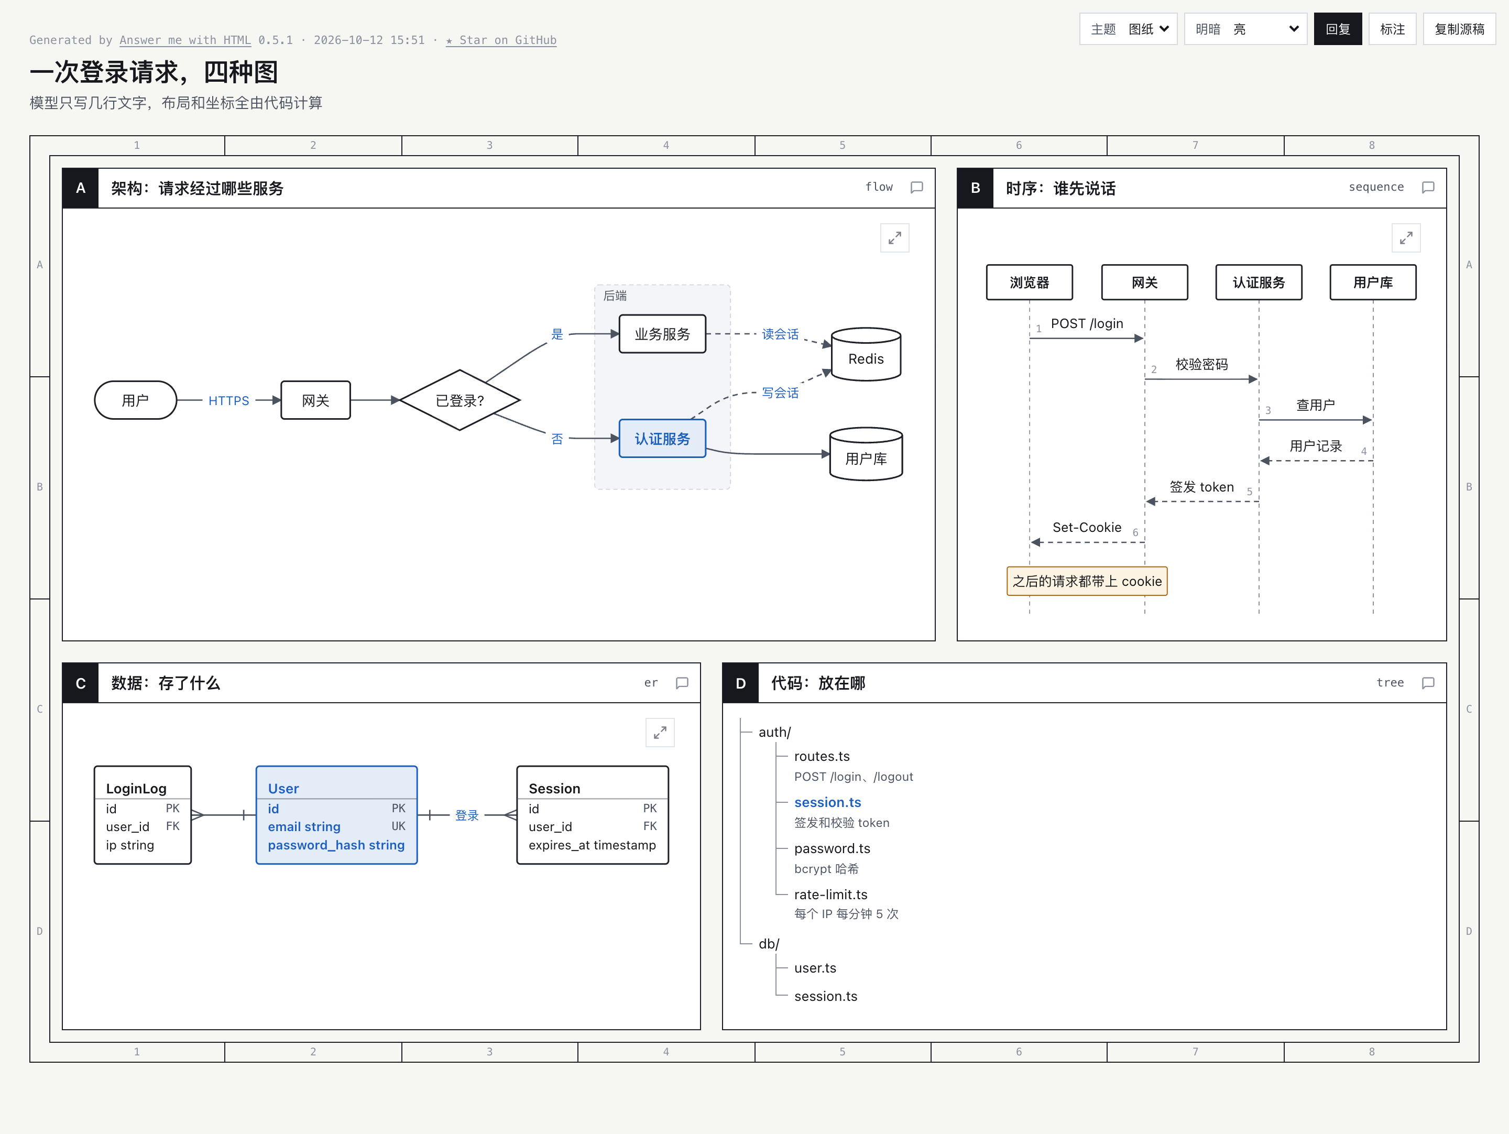Click the 之后的请求都带上 cookie note
Image resolution: width=1509 pixels, height=1134 pixels.
1087,581
